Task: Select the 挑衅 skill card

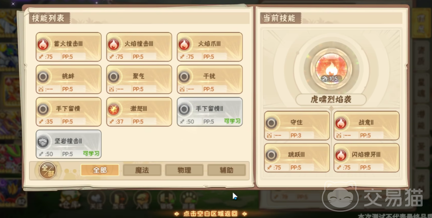Action: (x=69, y=79)
